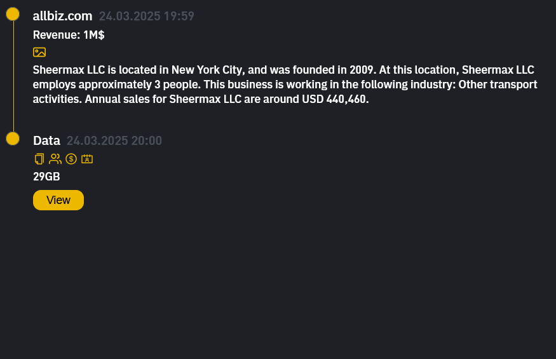556x359 pixels.
Task: Click the 29GB size label
Action: [46, 177]
